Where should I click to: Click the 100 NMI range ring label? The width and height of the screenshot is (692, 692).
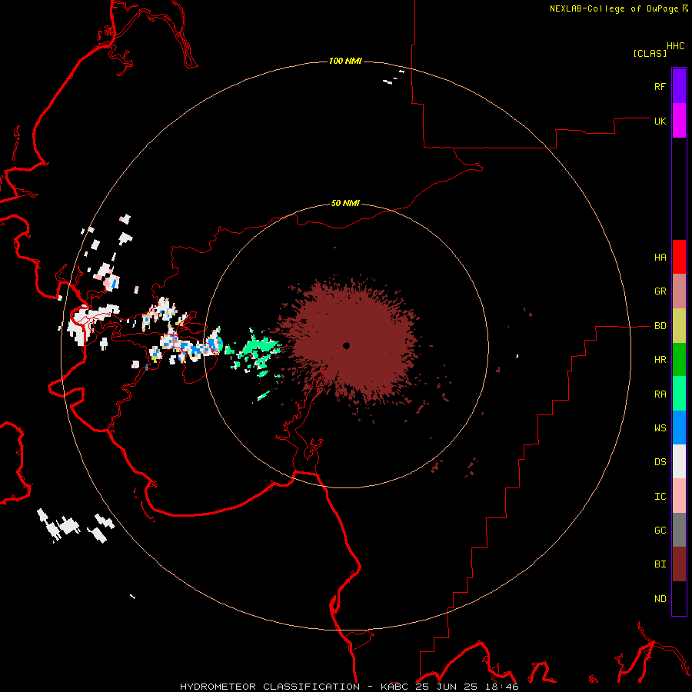(345, 61)
